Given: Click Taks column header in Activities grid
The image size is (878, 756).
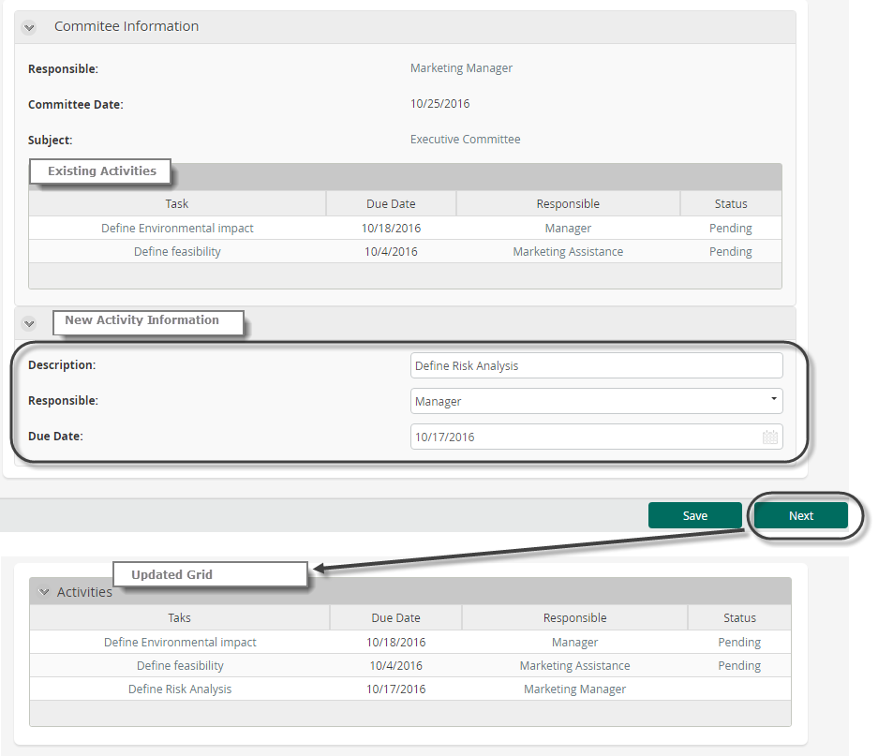Looking at the screenshot, I should coord(179,617).
